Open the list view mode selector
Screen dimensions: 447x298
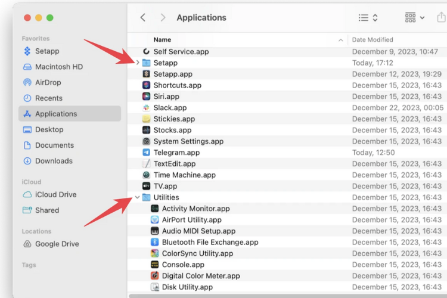[x=368, y=18]
